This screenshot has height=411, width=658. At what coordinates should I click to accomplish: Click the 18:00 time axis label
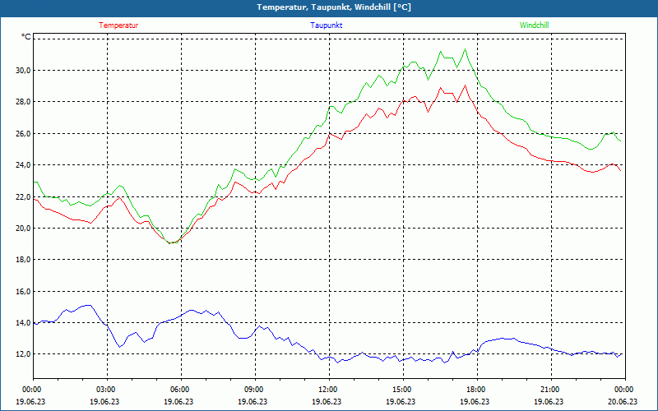point(477,390)
